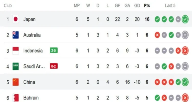Click the Indonesia flag icon
192x102 pixels.
(x=16, y=51)
